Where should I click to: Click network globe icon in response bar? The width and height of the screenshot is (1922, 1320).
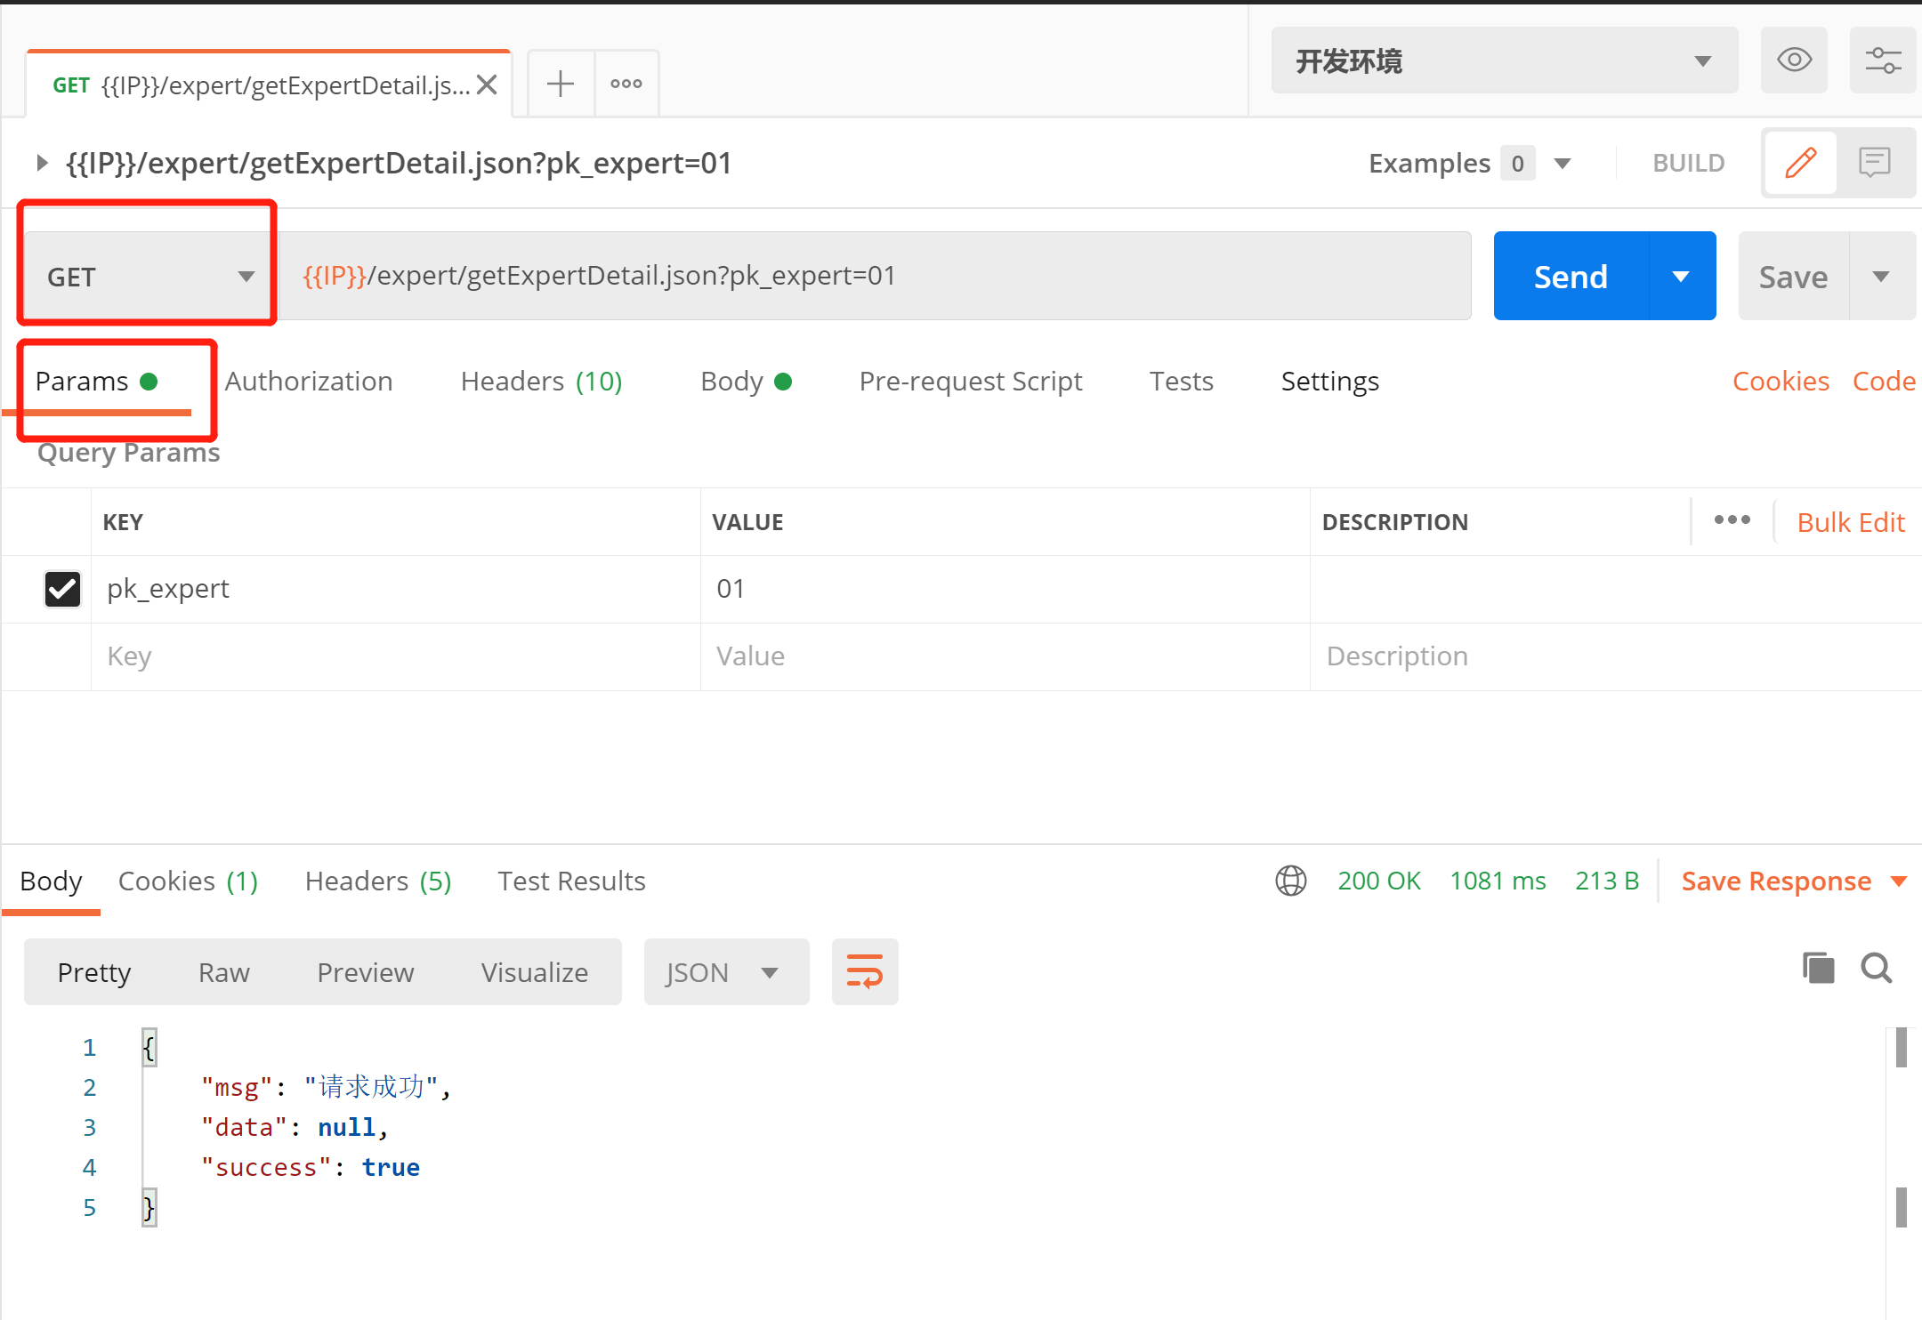tap(1290, 881)
